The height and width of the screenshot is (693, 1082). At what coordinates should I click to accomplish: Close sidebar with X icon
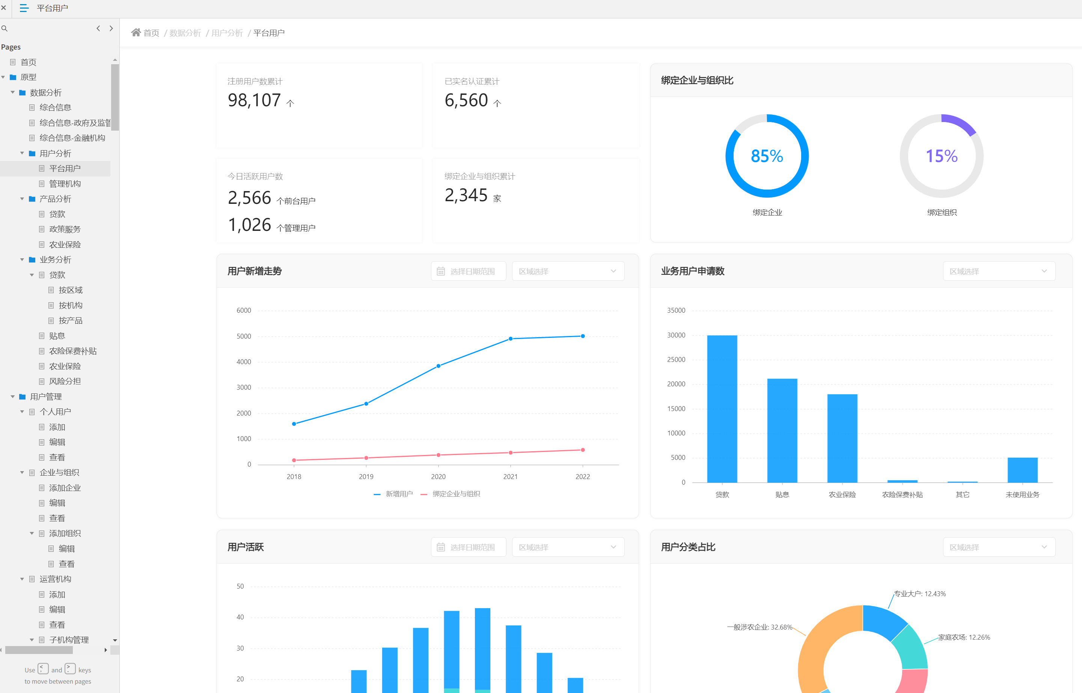[4, 8]
